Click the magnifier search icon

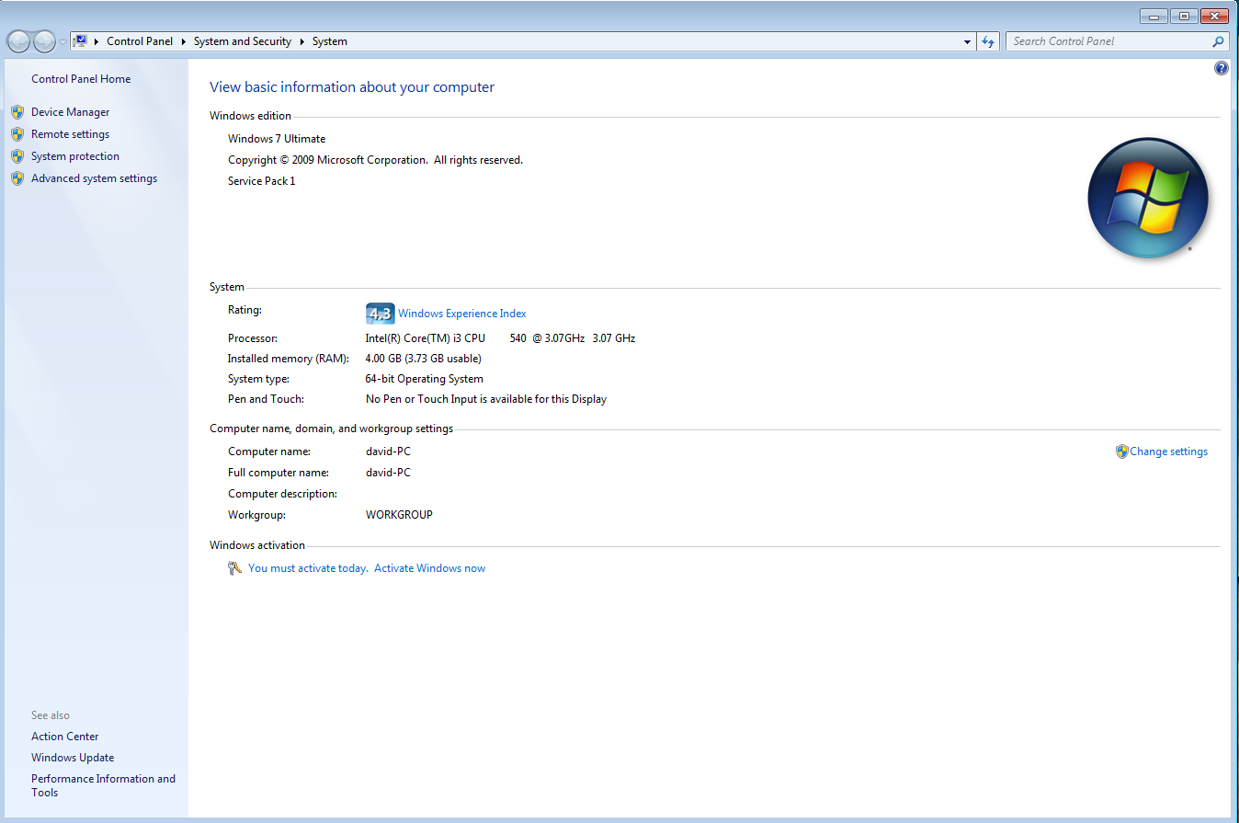coord(1219,41)
